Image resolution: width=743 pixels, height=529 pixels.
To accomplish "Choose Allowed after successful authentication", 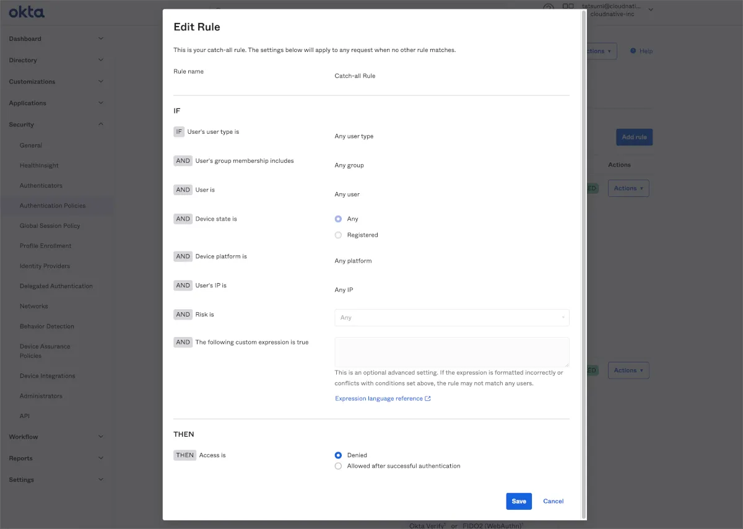I will click(x=338, y=466).
